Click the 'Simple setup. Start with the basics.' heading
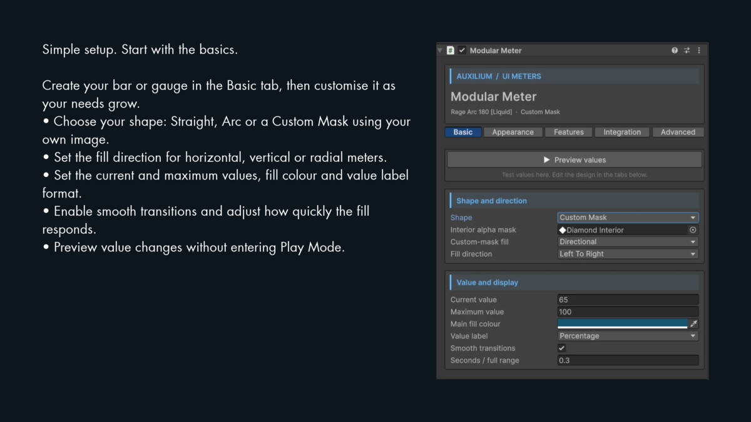751x422 pixels. [x=140, y=49]
